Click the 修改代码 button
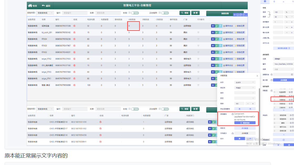 (245, 123)
